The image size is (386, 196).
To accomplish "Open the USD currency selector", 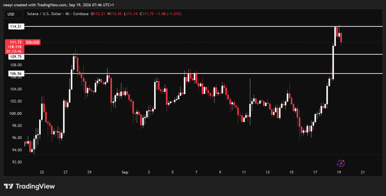I will (14, 14).
